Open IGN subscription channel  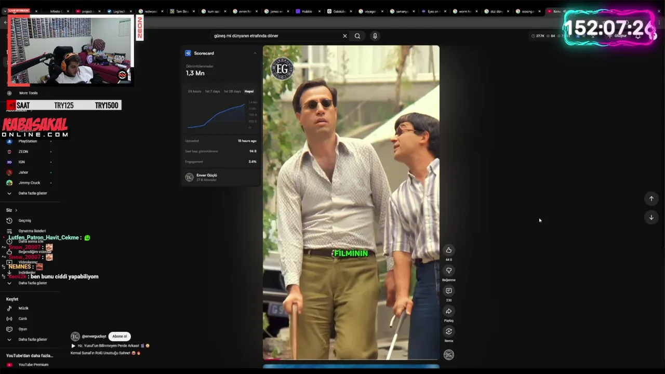coord(21,162)
